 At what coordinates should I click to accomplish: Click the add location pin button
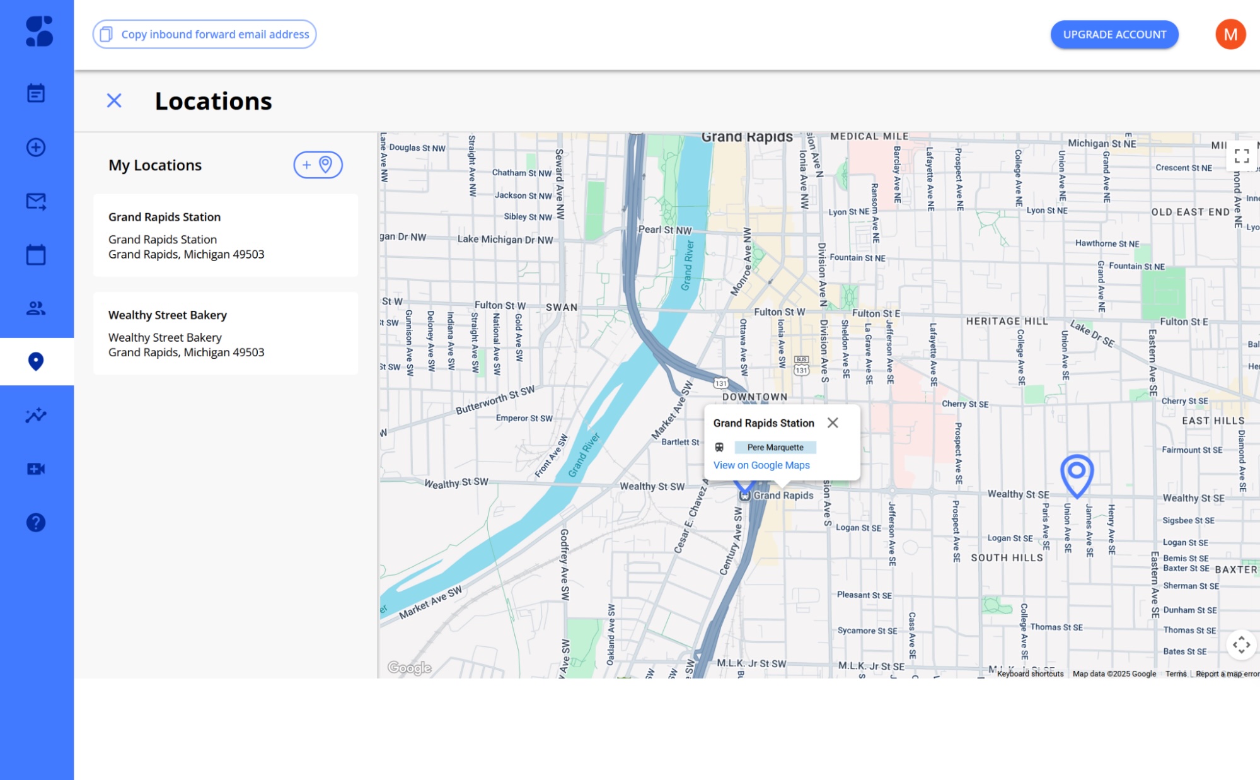(x=318, y=165)
